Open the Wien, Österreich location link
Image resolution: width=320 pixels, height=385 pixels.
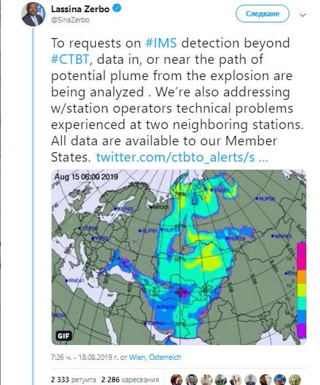pos(155,357)
